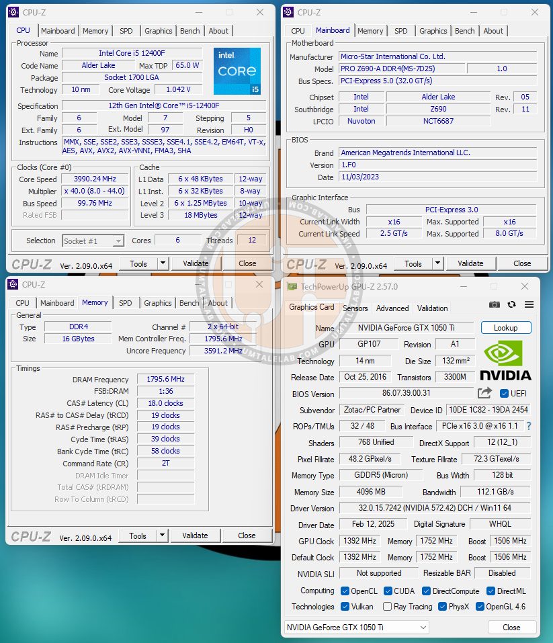553x643 pixels.
Task: Toggle the CUDA checkbox
Action: point(388,591)
